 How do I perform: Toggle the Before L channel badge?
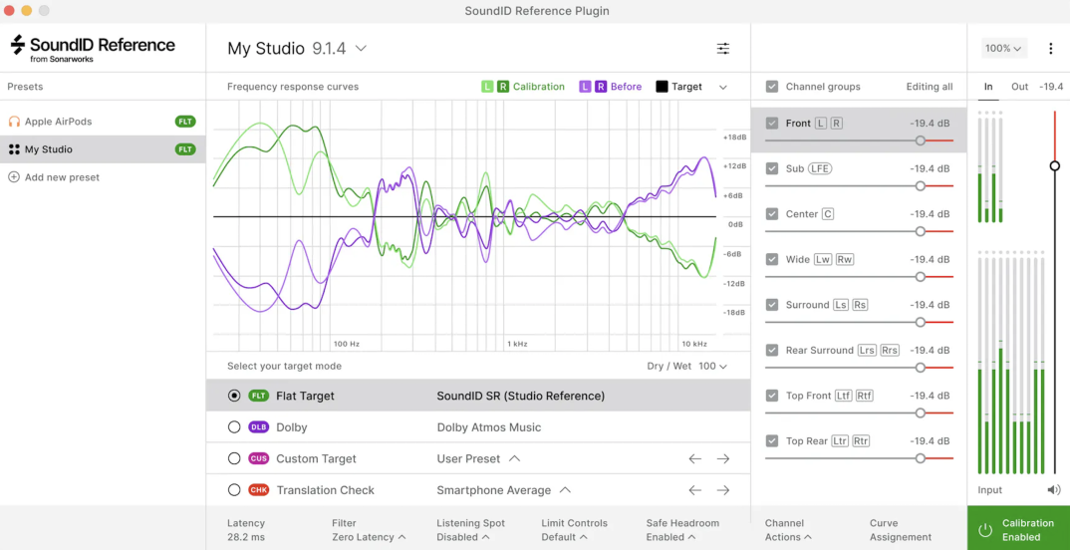[x=585, y=87]
